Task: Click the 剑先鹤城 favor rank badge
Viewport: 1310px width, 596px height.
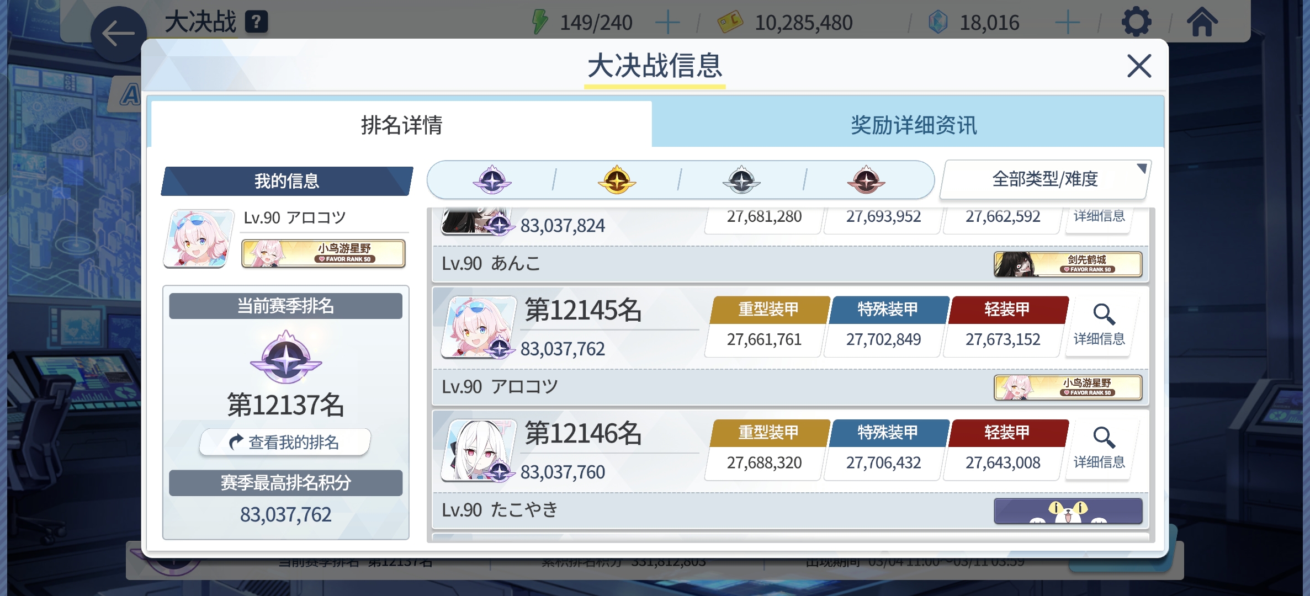Action: click(x=1068, y=264)
